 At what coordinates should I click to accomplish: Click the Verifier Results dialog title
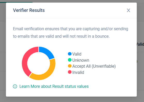(29, 10)
